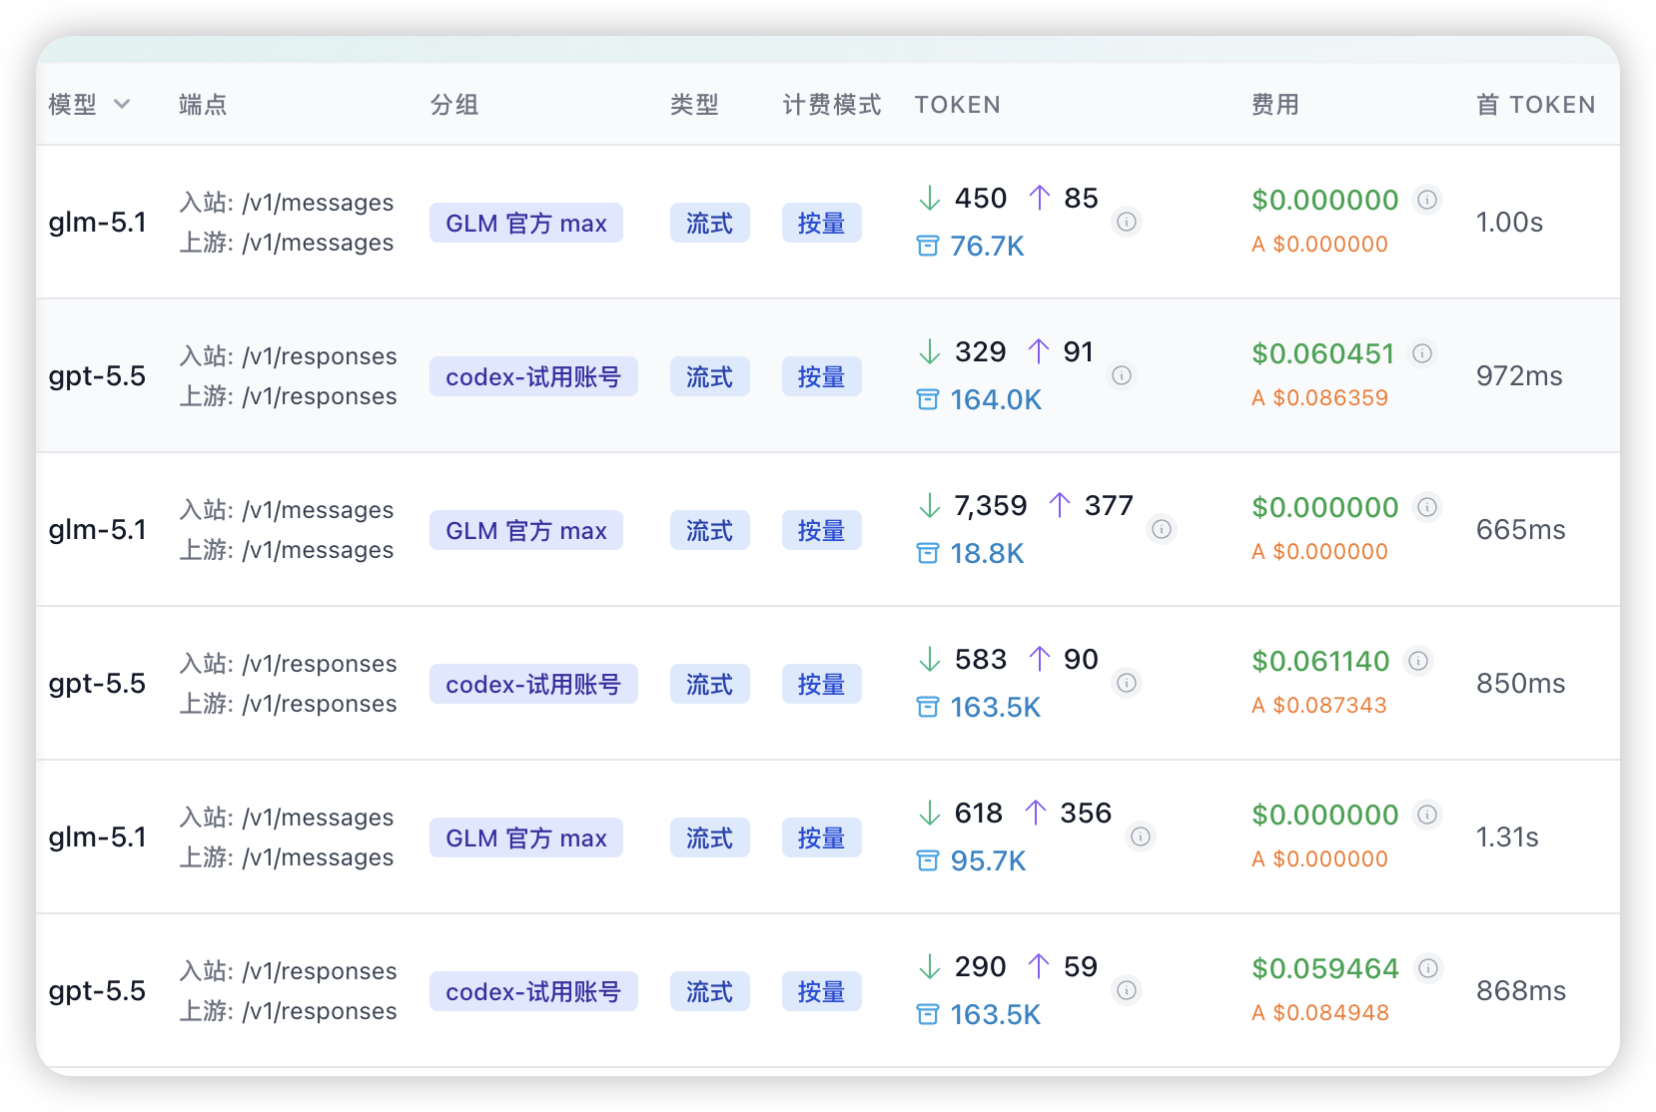The image size is (1656, 1112).
Task: Click the 流式 type tag in the 665ms row
Action: [710, 530]
